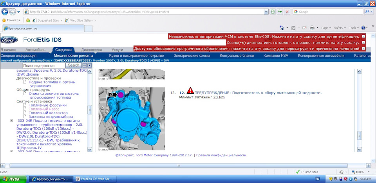Open Электрические схемы section
The width and height of the screenshot is (376, 183).
pos(192,56)
